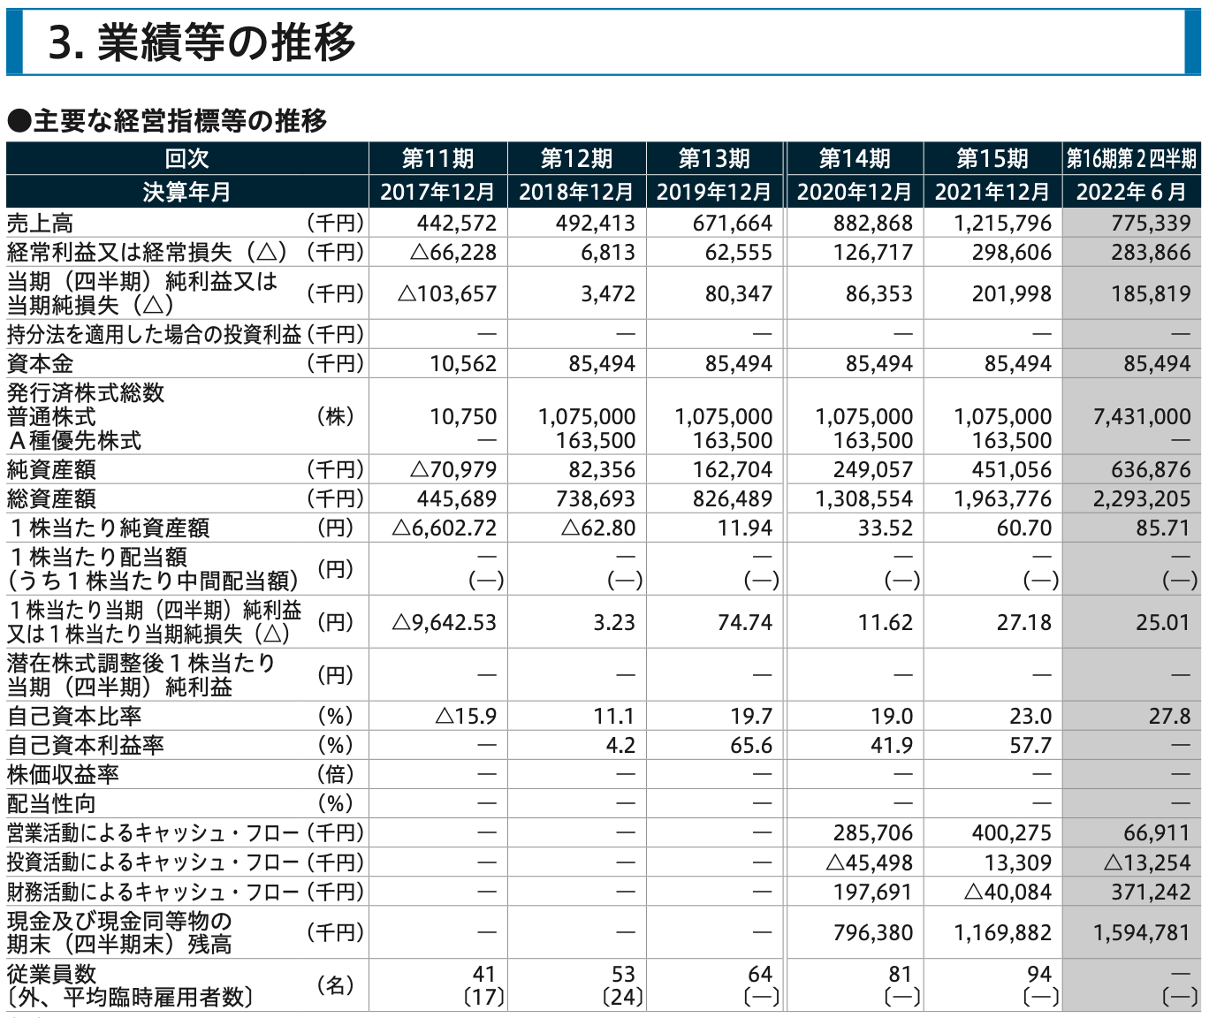This screenshot has width=1209, height=1018.
Task: Click per-share loss △9,642.53
Action: [444, 622]
